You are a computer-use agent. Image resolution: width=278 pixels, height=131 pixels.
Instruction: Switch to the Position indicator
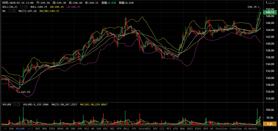point(221,129)
